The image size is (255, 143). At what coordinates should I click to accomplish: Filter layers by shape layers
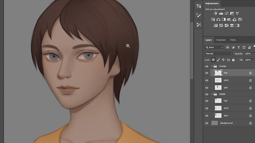click(x=244, y=47)
